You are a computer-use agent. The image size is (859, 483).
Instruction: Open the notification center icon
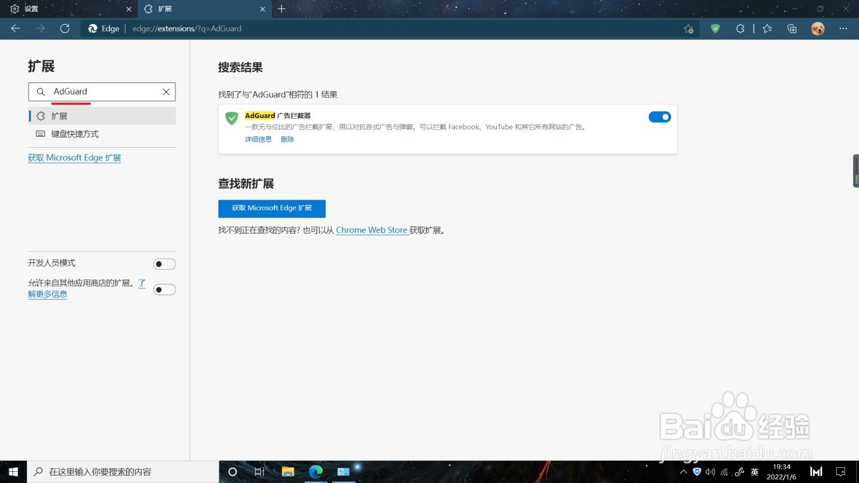point(840,472)
